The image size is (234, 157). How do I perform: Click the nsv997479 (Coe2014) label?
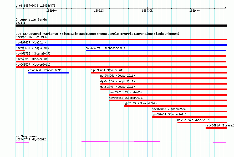click(31, 42)
